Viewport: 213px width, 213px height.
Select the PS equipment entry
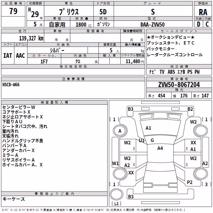point(190,72)
